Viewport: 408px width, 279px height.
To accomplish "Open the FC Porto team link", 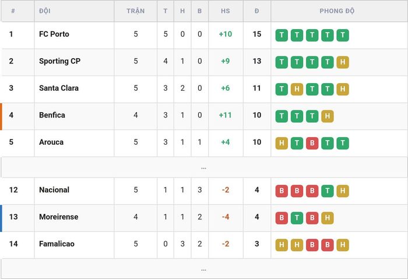I will [54, 34].
